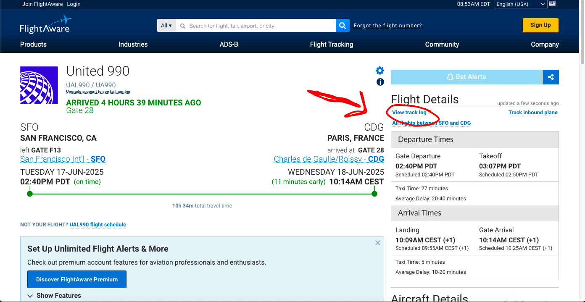Click the arrival dot on the progress line
The image size is (585, 302).
pos(374,194)
